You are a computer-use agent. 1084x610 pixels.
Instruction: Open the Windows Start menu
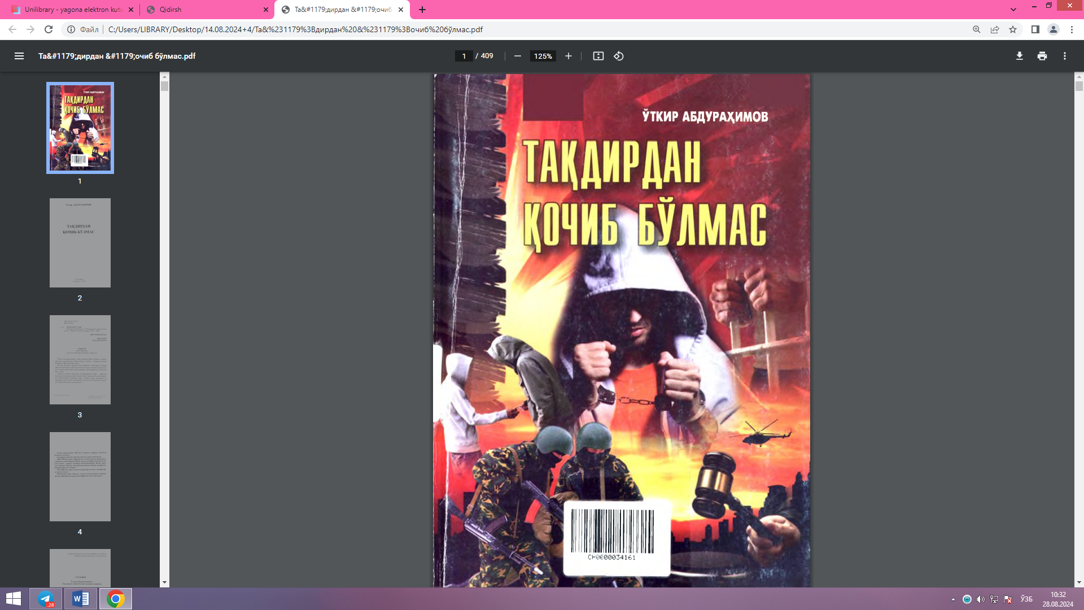click(14, 599)
